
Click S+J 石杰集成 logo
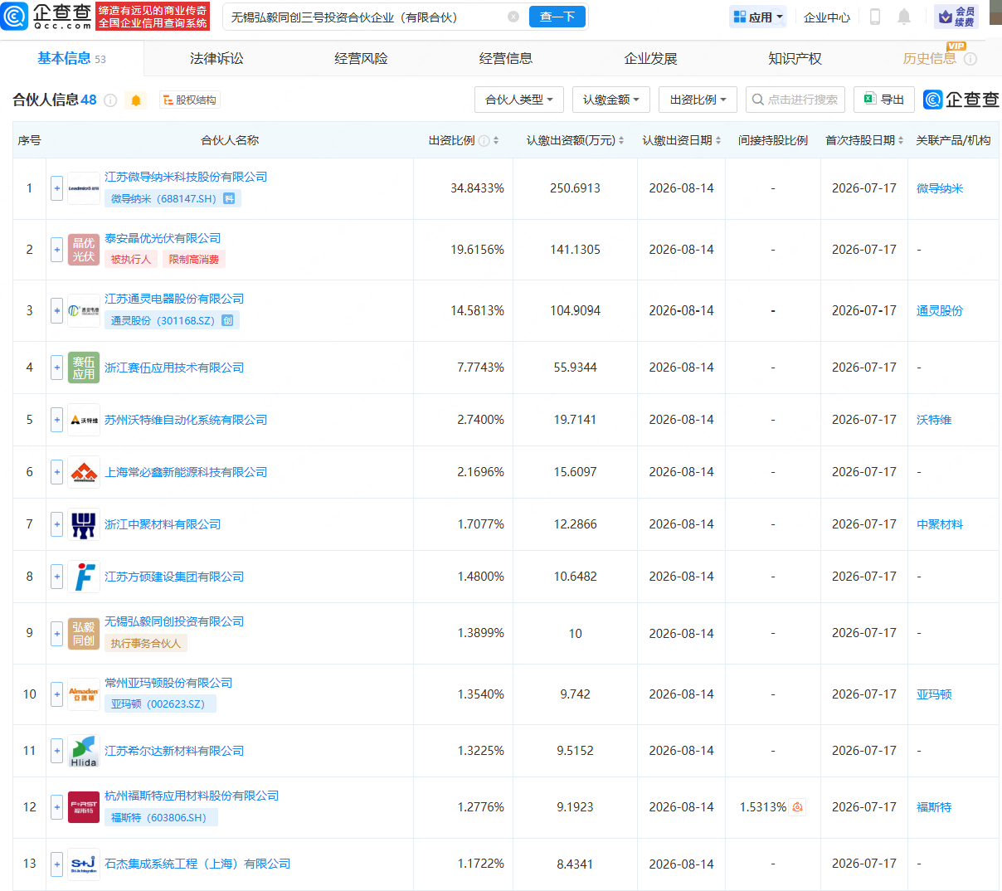84,864
